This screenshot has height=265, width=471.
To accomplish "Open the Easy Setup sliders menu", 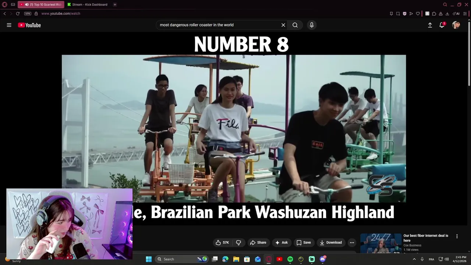I will pos(465,14).
